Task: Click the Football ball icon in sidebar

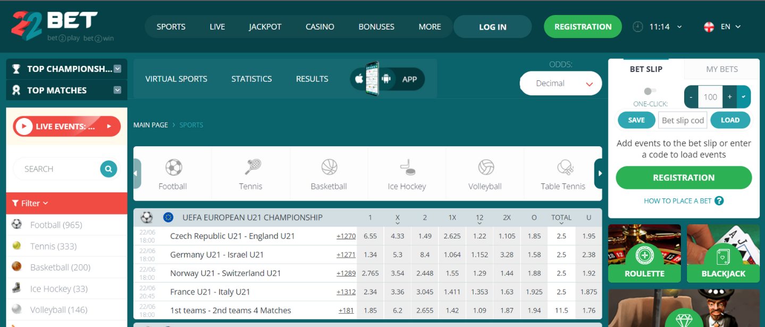Action: point(17,224)
